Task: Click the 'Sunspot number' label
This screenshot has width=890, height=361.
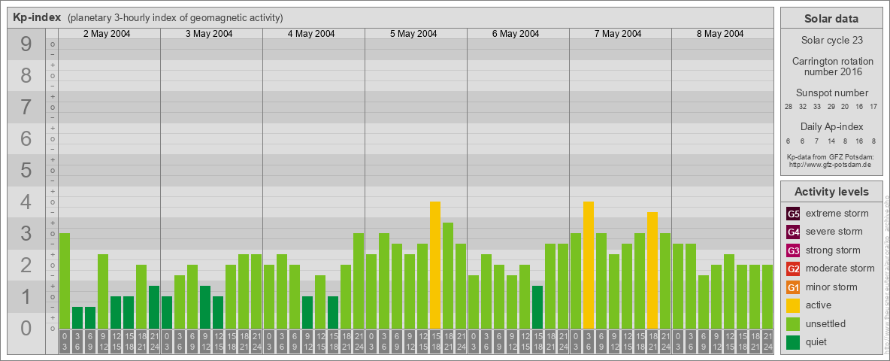Action: point(832,93)
